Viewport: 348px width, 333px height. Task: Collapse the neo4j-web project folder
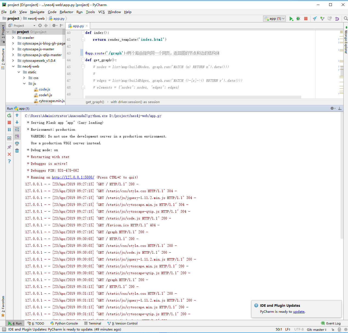pos(13,66)
